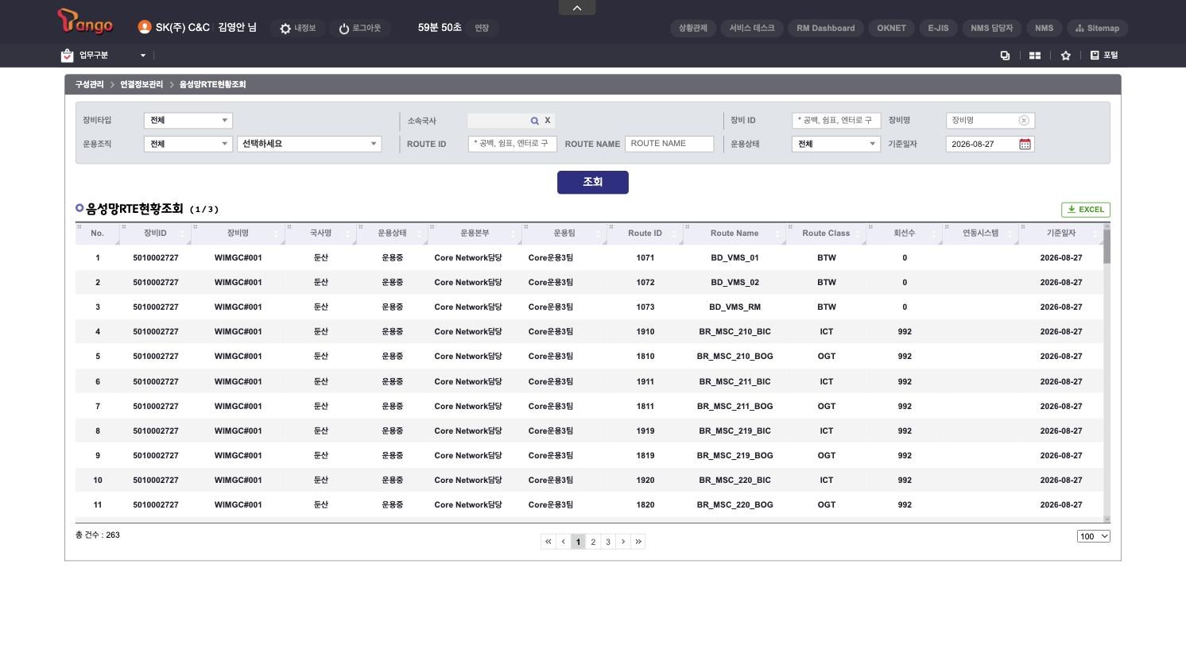Go to next page arrow
Image resolution: width=1186 pixels, height=645 pixels.
point(623,542)
